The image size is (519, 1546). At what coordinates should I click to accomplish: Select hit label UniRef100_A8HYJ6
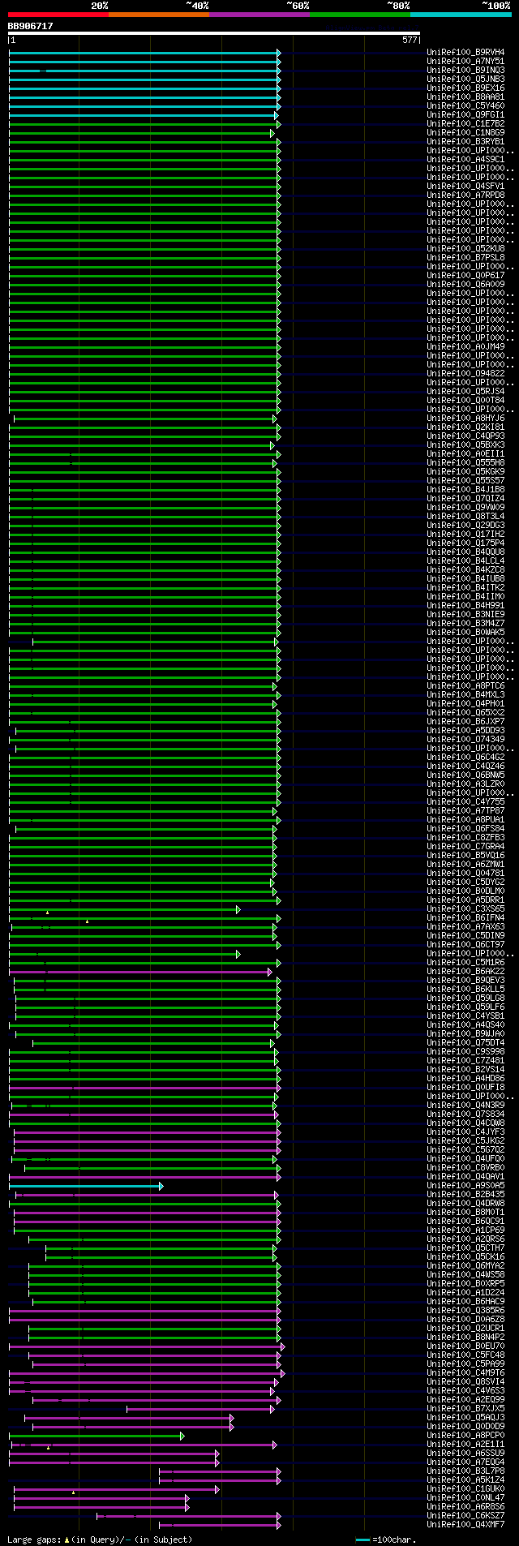click(x=465, y=418)
